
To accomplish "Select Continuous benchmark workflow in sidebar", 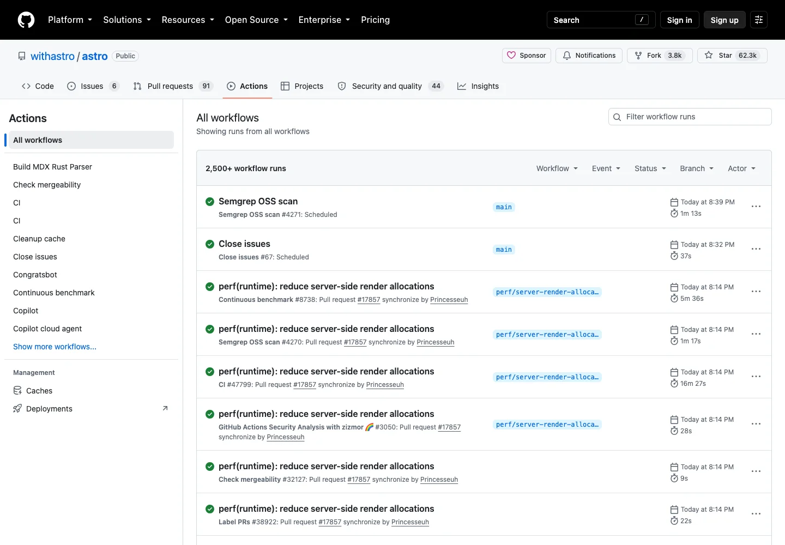I will coord(91,293).
